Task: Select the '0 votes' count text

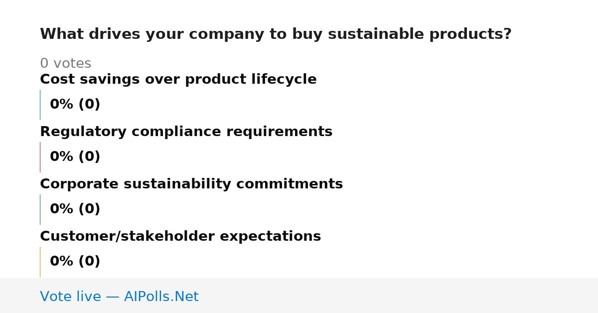Action: 65,64
